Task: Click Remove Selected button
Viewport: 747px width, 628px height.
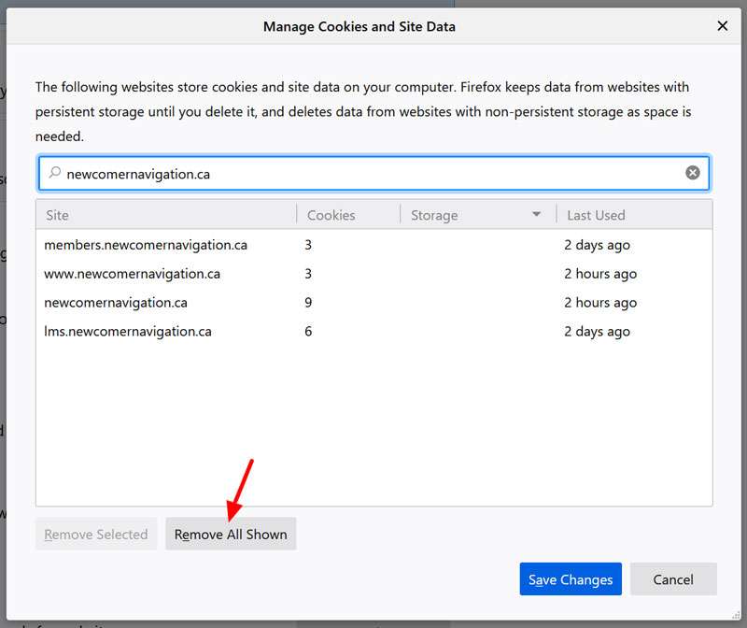Action: pos(96,534)
